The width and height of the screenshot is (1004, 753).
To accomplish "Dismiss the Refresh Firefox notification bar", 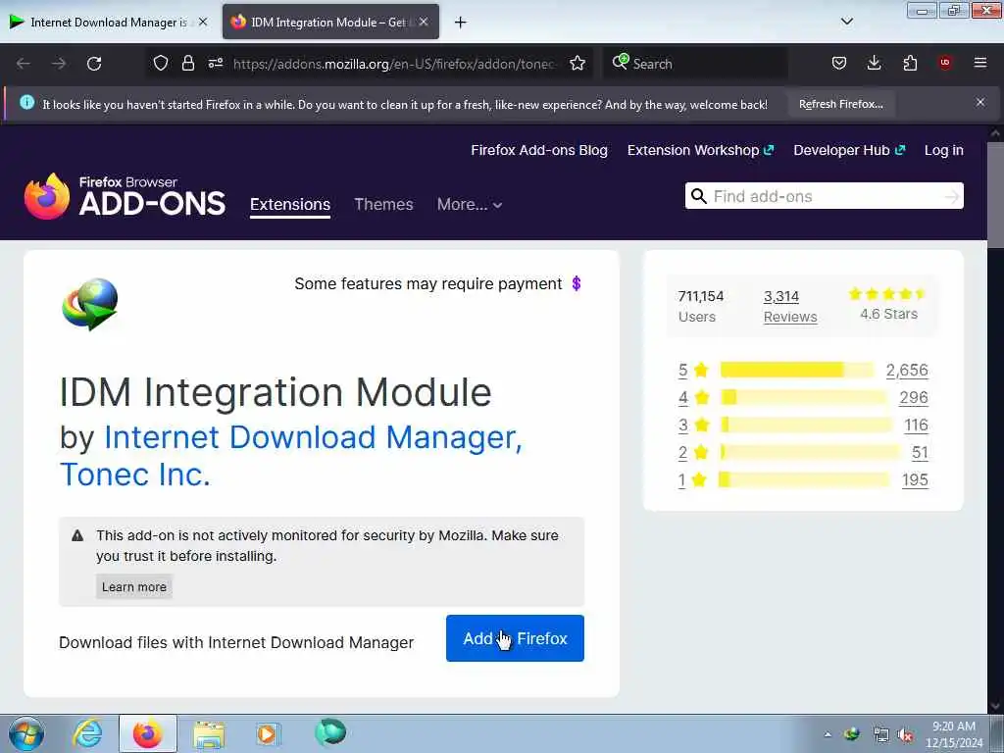I will pos(980,102).
